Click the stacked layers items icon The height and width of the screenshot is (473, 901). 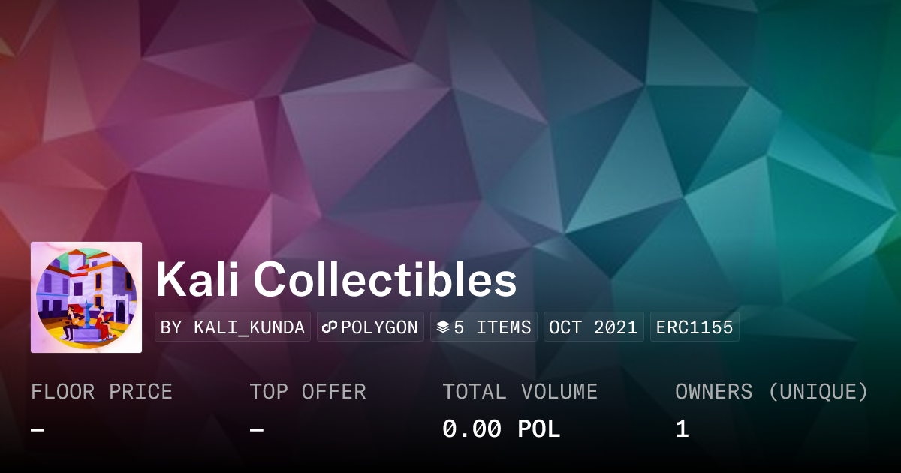(x=443, y=327)
